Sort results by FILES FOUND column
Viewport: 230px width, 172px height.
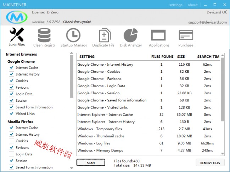[x=162, y=57]
